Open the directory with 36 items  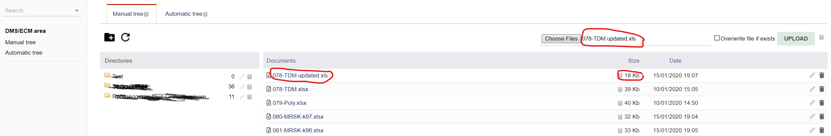(x=129, y=86)
